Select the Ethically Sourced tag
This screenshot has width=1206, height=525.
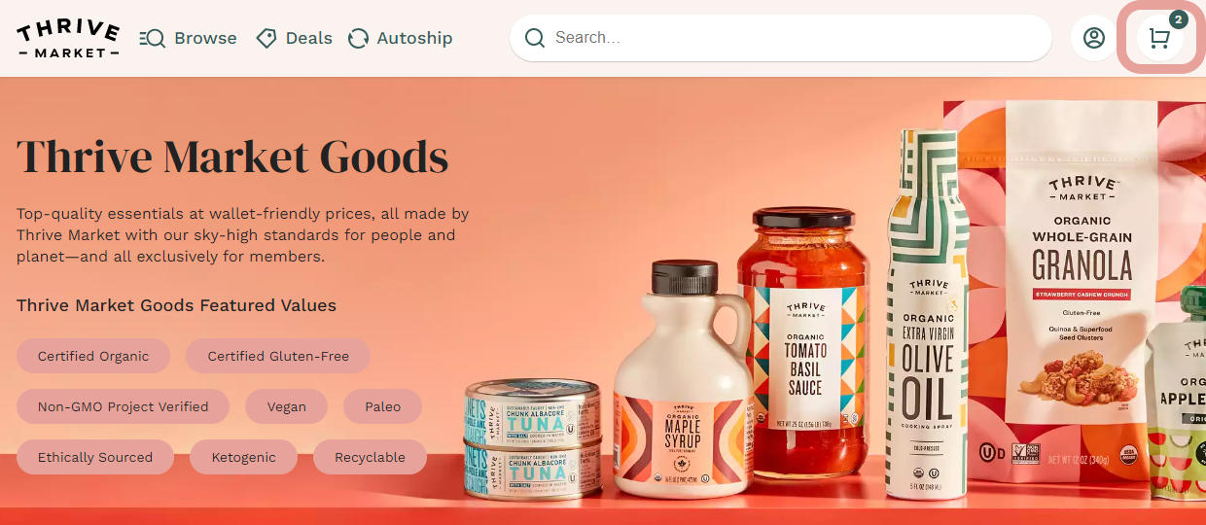point(95,457)
